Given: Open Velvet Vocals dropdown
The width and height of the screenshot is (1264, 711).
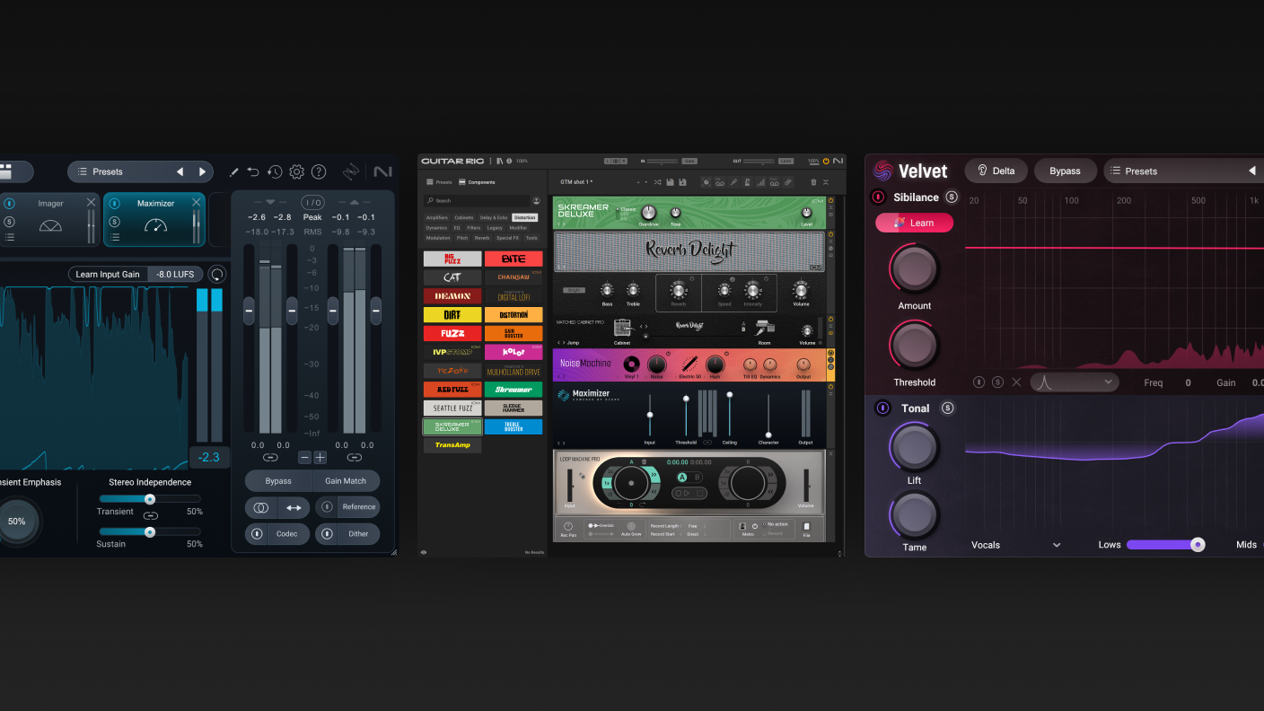Looking at the screenshot, I should coord(1015,545).
